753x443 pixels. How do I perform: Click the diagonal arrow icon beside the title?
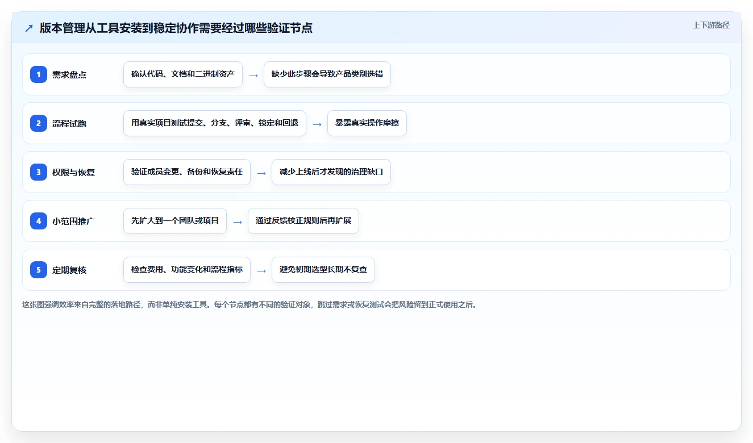tap(29, 28)
